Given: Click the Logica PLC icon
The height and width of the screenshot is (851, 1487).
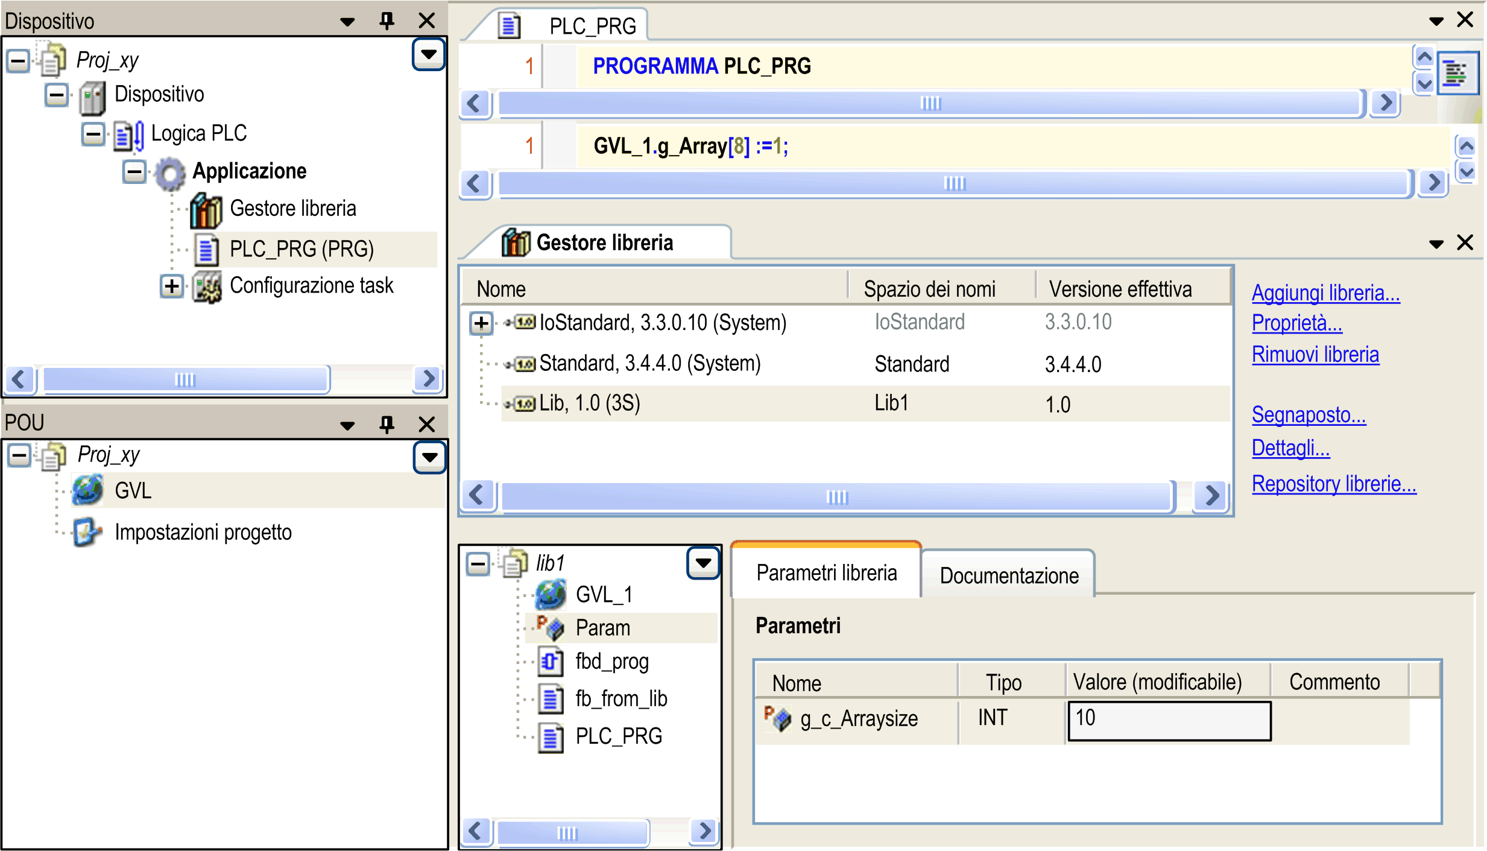Looking at the screenshot, I should pos(129,135).
